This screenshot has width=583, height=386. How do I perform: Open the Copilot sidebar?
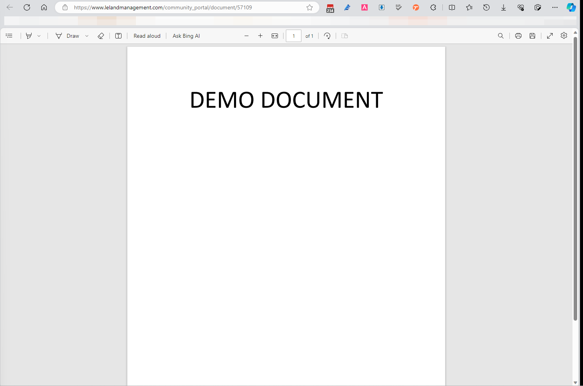571,7
